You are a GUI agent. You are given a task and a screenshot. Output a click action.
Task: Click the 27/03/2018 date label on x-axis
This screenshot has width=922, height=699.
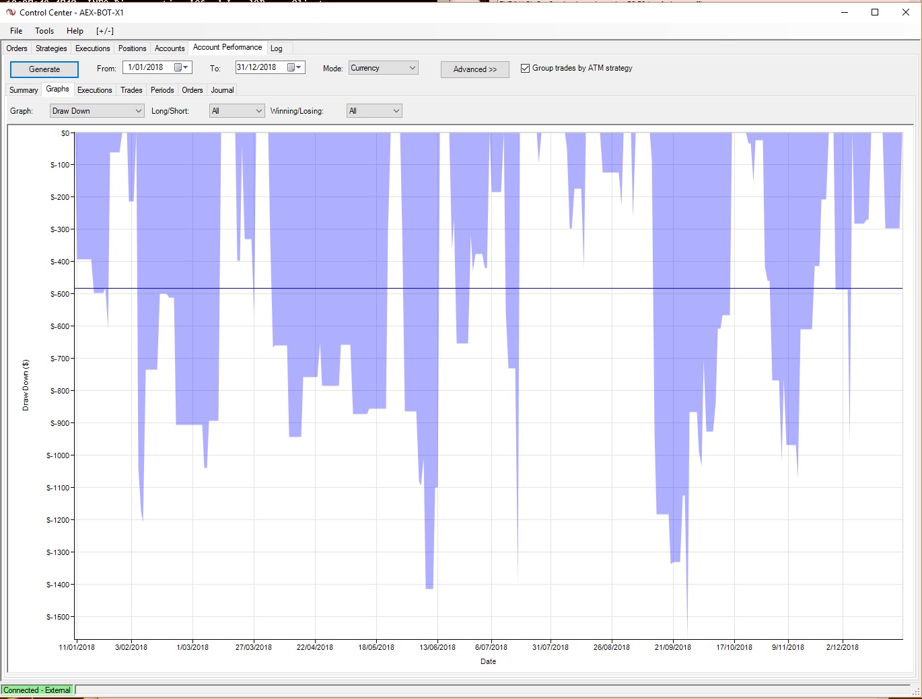(254, 647)
